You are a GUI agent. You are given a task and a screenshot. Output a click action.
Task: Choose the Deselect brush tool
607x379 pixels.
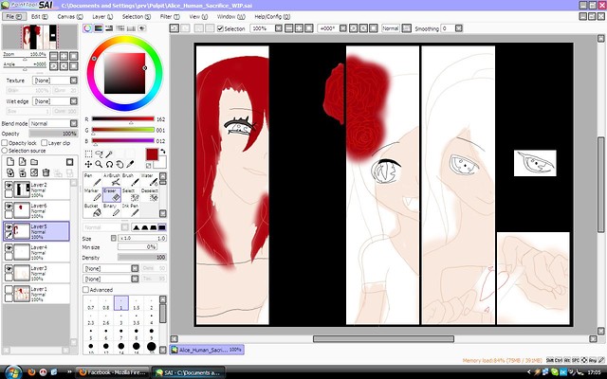pos(150,195)
